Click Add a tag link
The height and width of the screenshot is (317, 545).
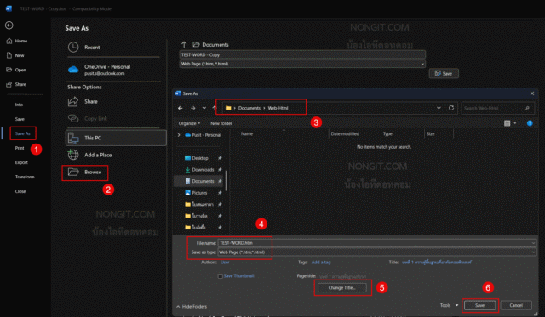(321, 263)
